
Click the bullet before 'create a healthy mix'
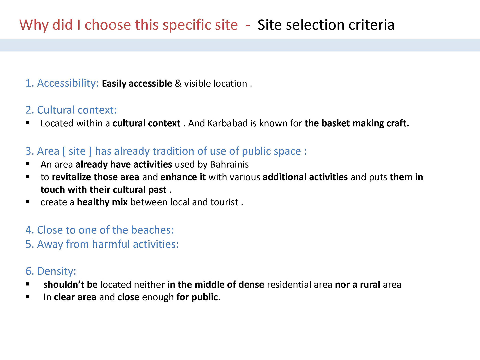(28, 202)
